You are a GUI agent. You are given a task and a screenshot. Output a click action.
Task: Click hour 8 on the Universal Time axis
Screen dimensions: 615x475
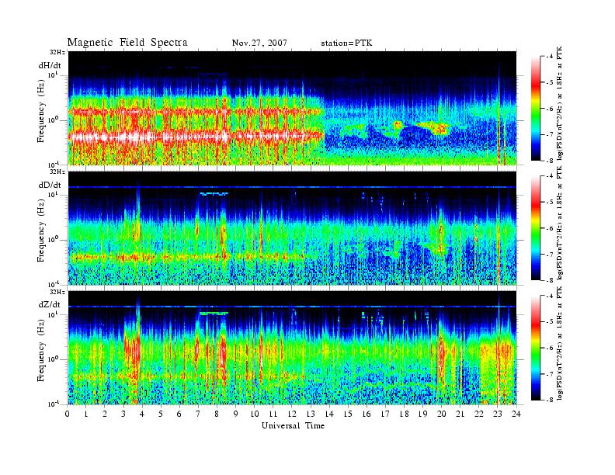point(217,414)
